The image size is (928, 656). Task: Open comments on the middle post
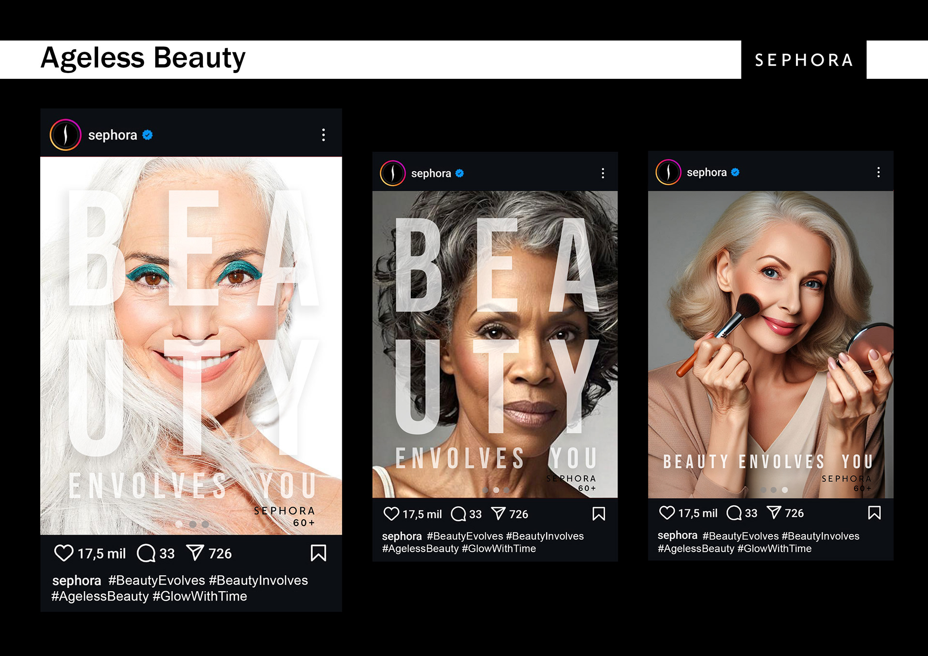click(458, 513)
